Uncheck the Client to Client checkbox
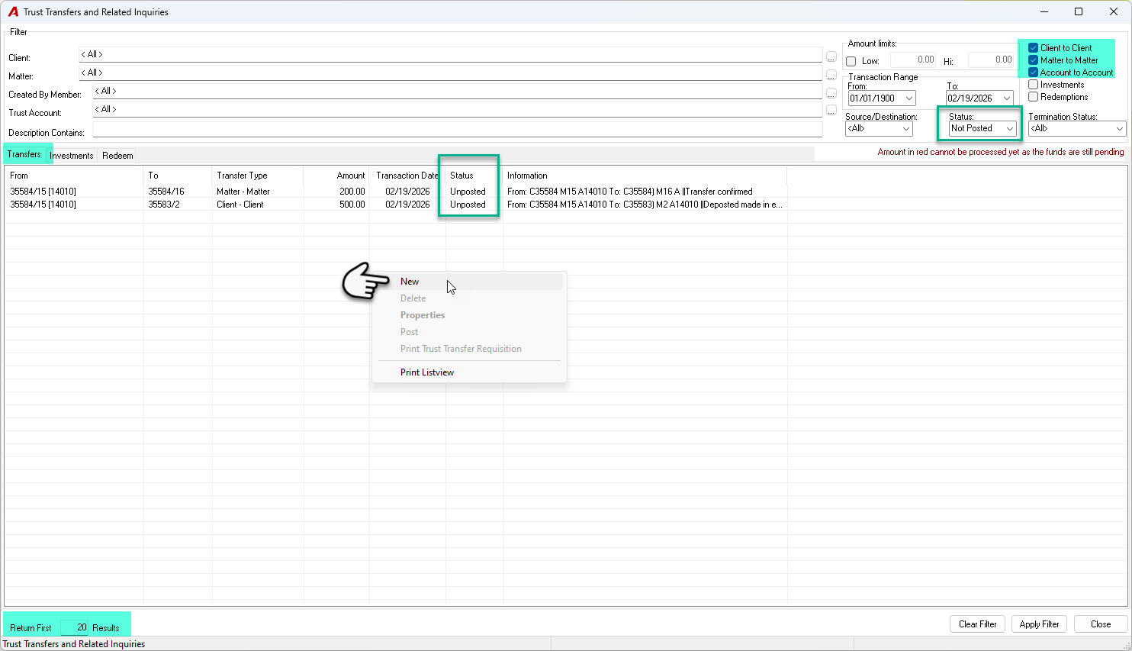The height and width of the screenshot is (651, 1132). point(1034,48)
